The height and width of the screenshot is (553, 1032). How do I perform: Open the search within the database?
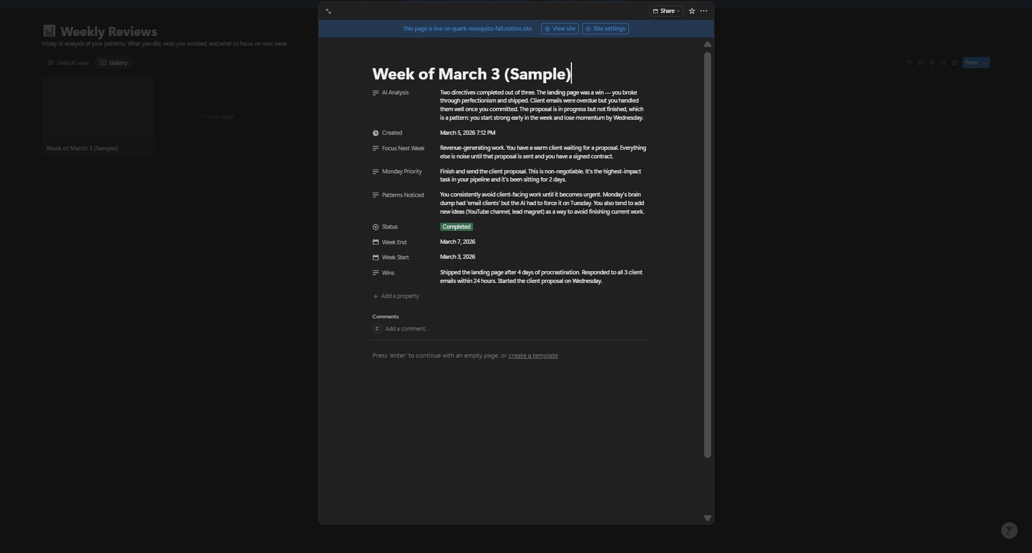[943, 63]
